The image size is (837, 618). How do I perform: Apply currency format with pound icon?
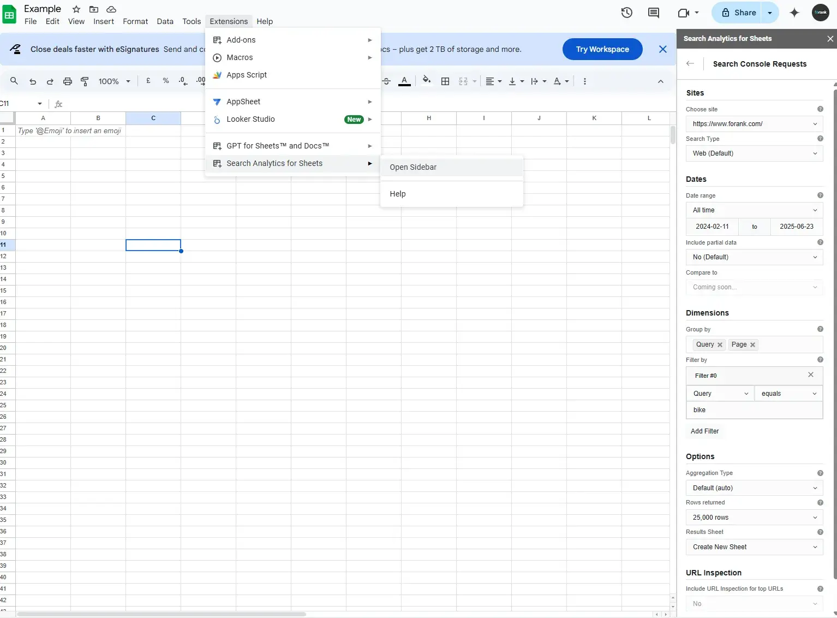[x=148, y=81]
